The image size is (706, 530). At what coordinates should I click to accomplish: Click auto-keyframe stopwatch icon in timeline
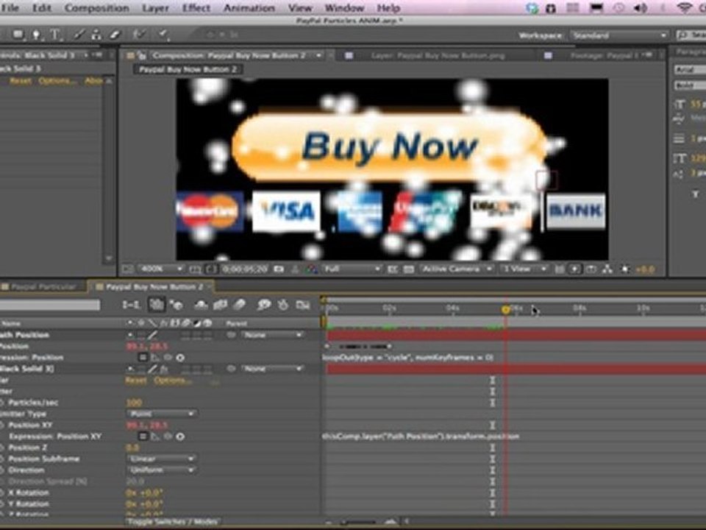[282, 305]
